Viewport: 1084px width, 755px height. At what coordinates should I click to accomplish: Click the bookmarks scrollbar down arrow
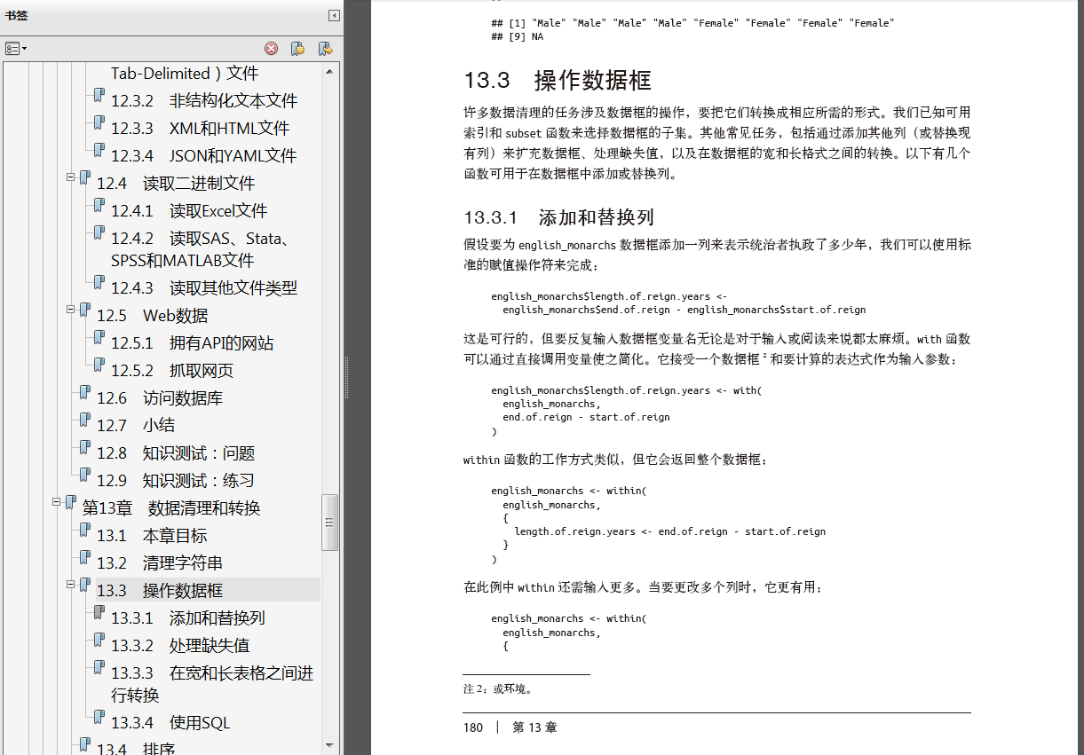330,745
